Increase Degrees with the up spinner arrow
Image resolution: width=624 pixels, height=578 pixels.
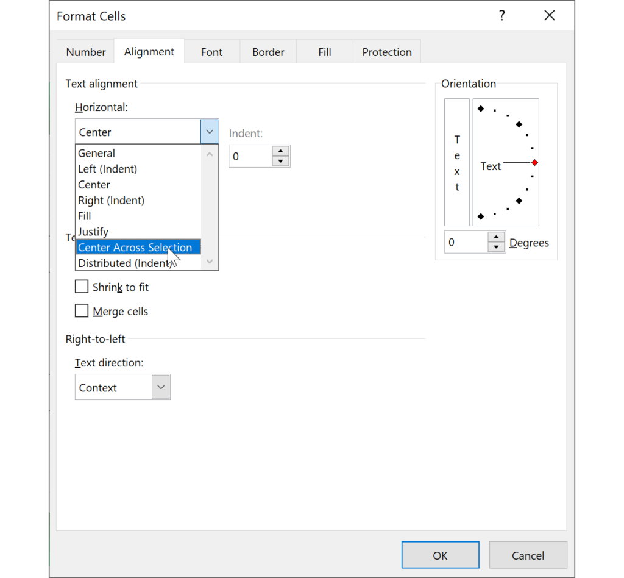(x=497, y=237)
